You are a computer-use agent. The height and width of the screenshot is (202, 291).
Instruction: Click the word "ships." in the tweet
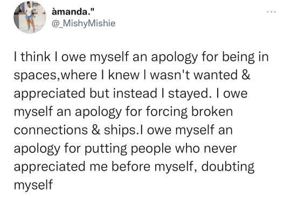[122, 130]
